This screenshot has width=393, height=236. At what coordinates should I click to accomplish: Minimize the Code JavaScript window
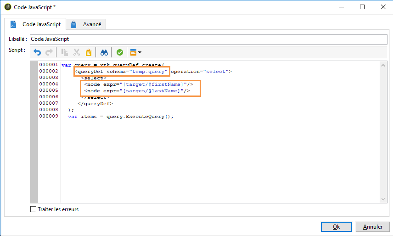click(342, 7)
